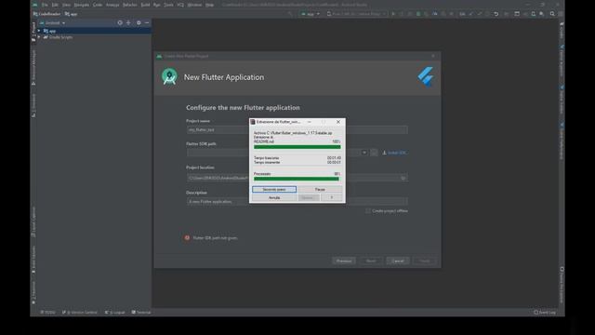Open the Code menu
The image size is (595, 335).
98,5
